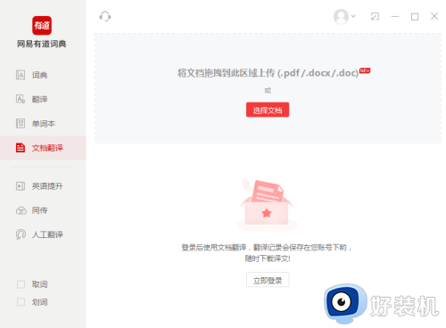Click the 单词本 notebook icon
This screenshot has width=446, height=328.
point(21,123)
